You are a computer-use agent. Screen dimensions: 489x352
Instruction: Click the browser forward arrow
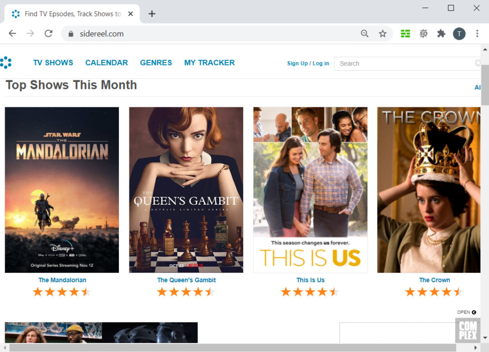[30, 33]
